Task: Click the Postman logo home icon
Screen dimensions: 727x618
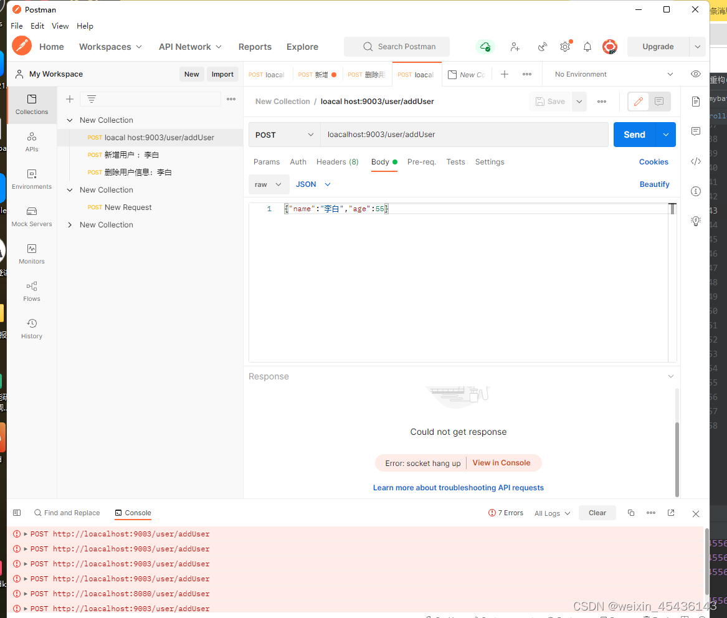Action: (x=22, y=46)
